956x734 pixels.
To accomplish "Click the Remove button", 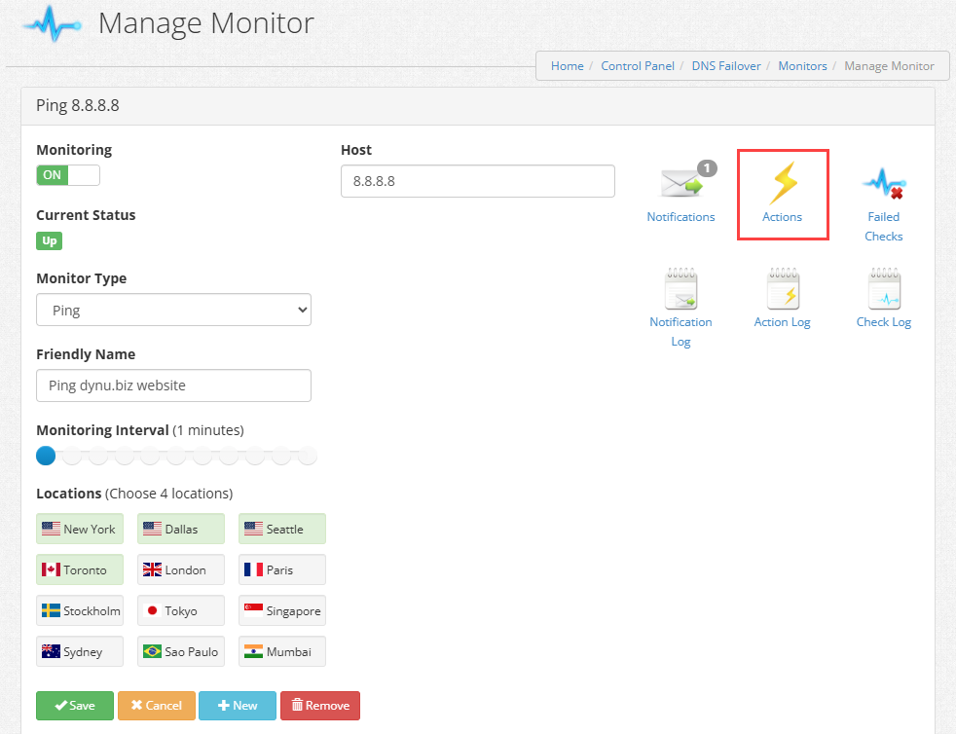I will coord(320,706).
